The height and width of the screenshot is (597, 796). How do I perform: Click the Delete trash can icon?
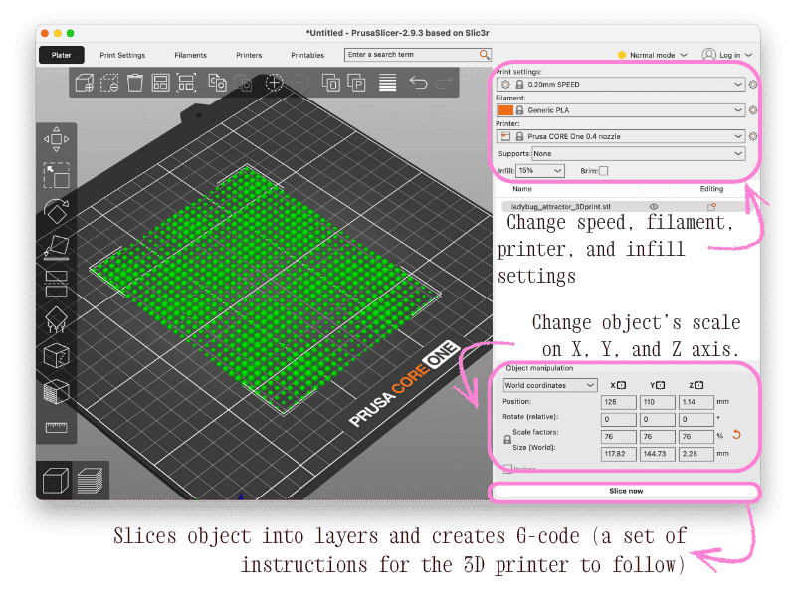click(135, 84)
